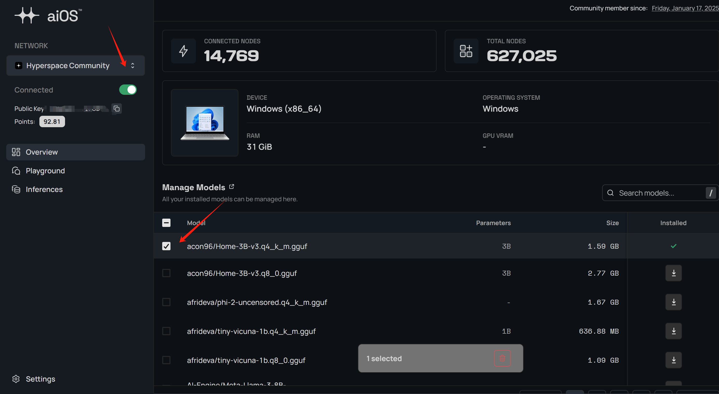Download acon96/Home-3B-v3.q8_0.gguf model
The height and width of the screenshot is (394, 719).
(673, 273)
